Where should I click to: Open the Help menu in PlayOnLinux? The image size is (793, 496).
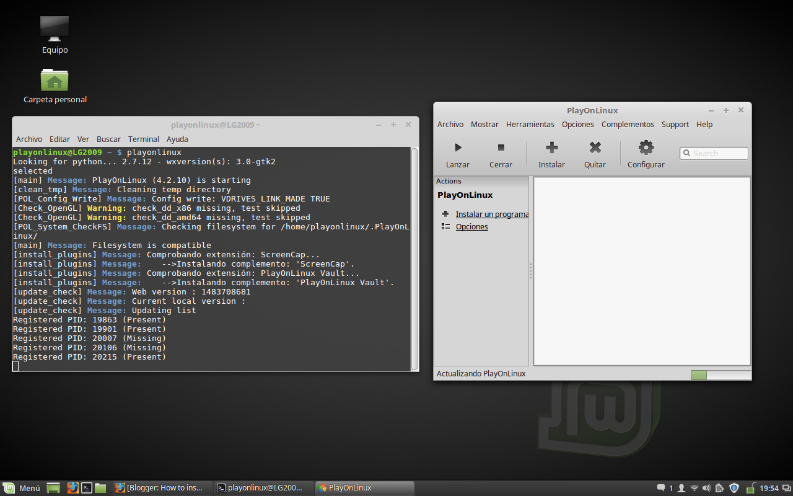pos(704,124)
